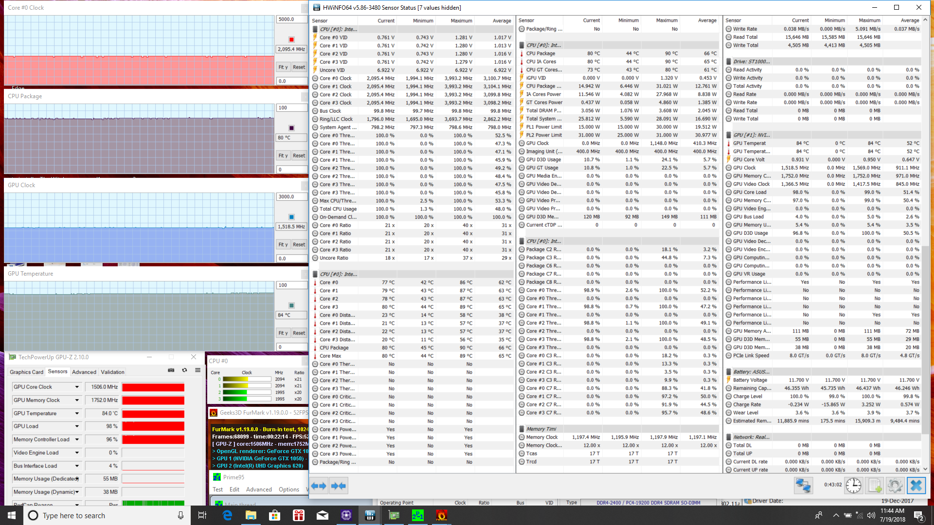Screen dimensions: 934x525
Task: Switch to the Graphics Card tab
Action: coord(27,372)
